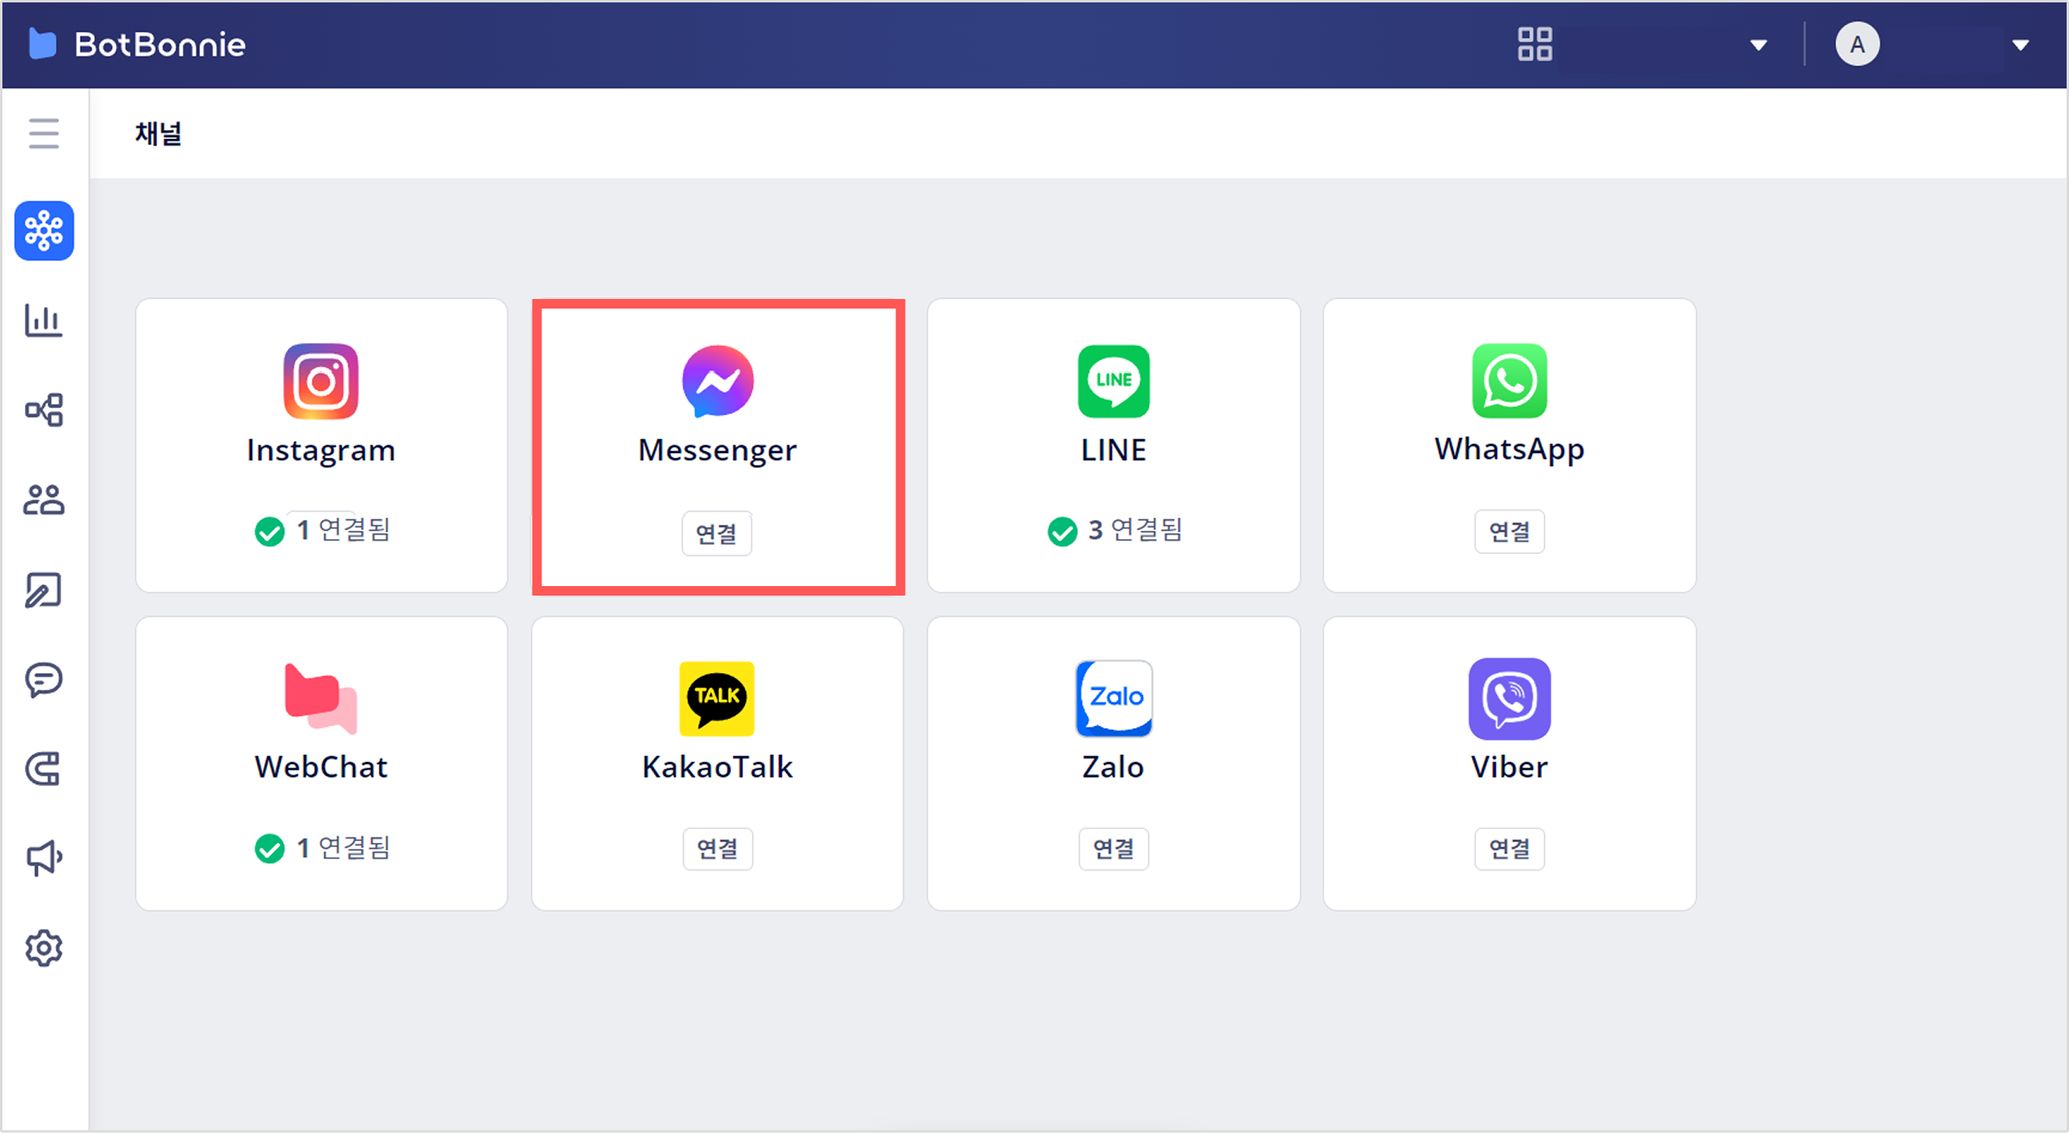Image resolution: width=2069 pixels, height=1133 pixels.
Task: Click the LINE icon
Action: point(1114,381)
